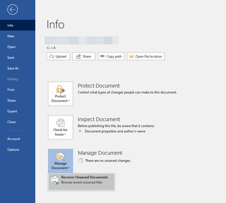Click the Check for Issues document icon

[x=60, y=123]
